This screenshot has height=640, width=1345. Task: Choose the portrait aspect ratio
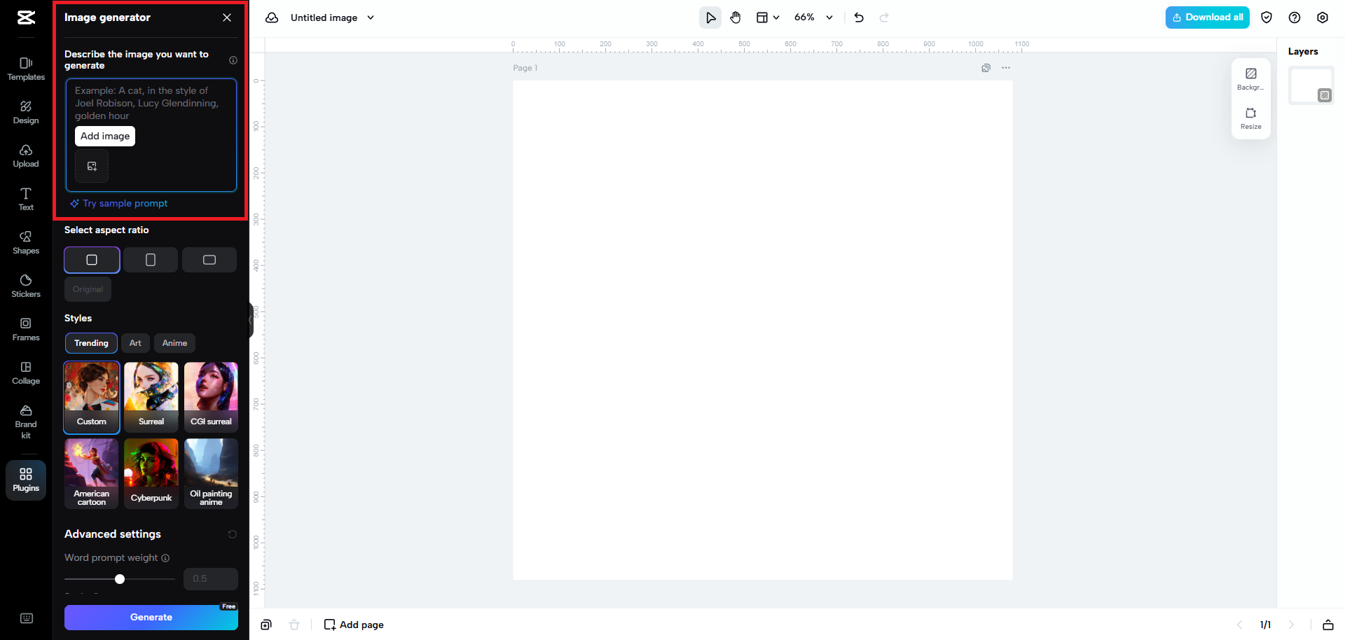(151, 260)
